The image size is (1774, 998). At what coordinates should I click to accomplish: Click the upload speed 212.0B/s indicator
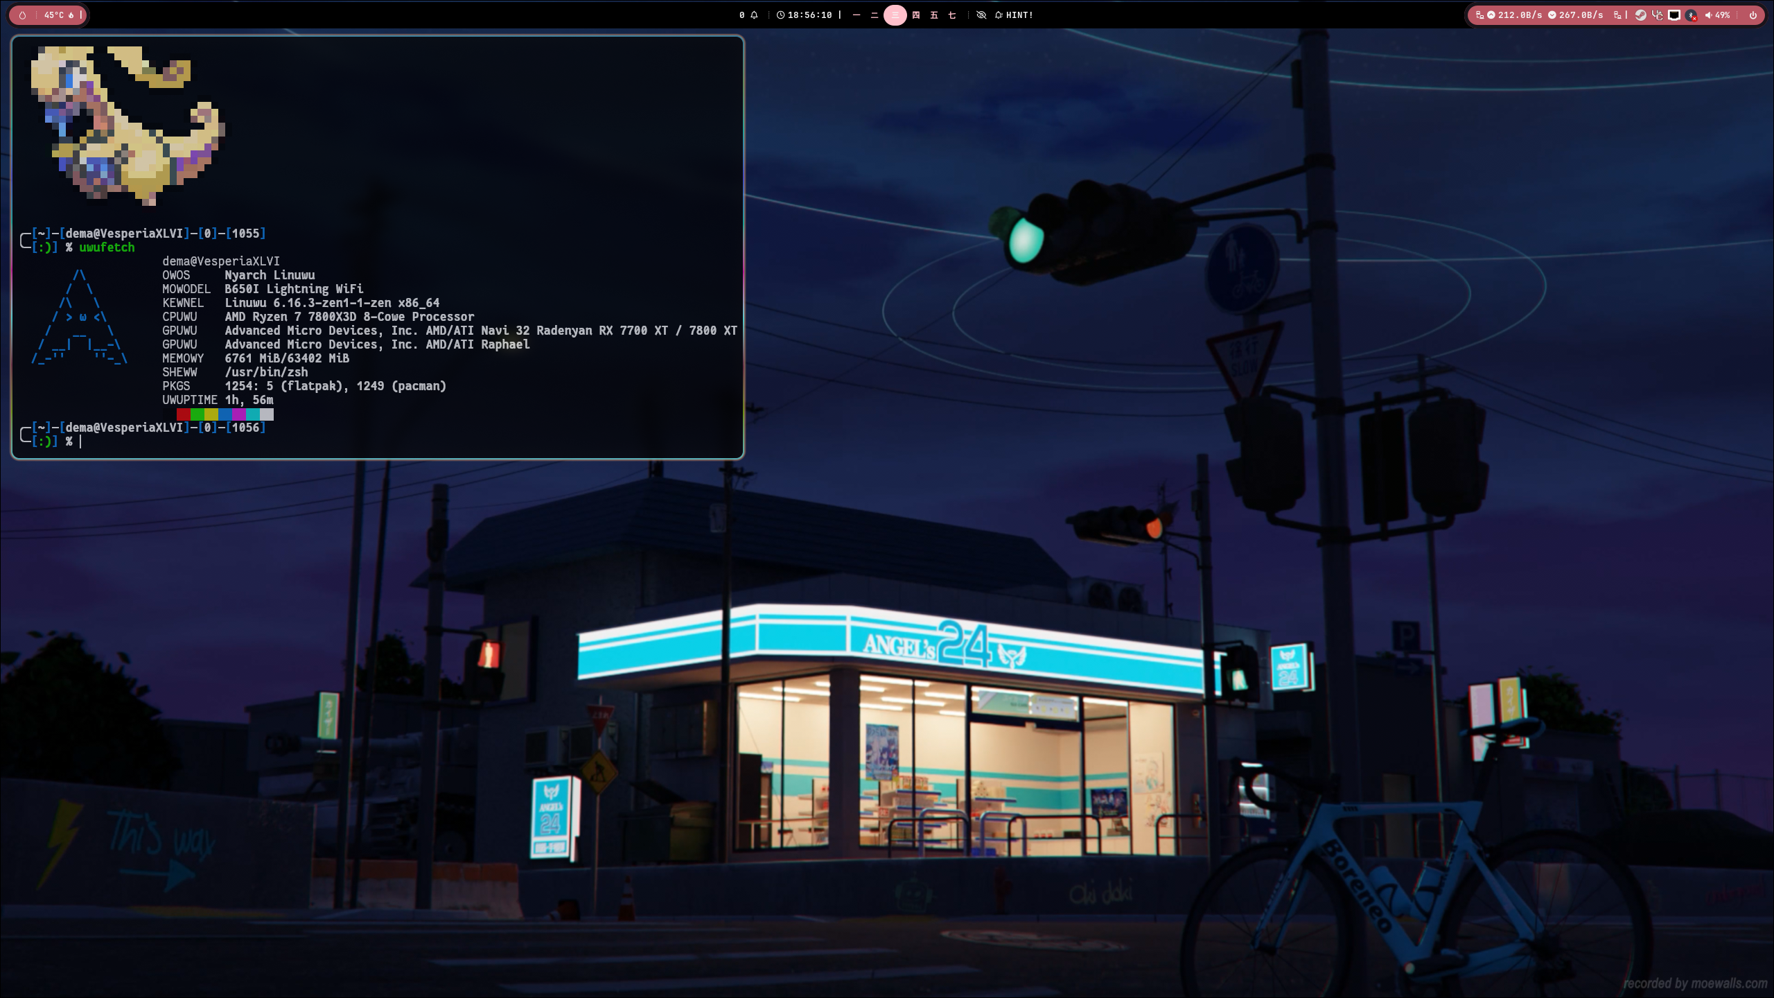1514,15
